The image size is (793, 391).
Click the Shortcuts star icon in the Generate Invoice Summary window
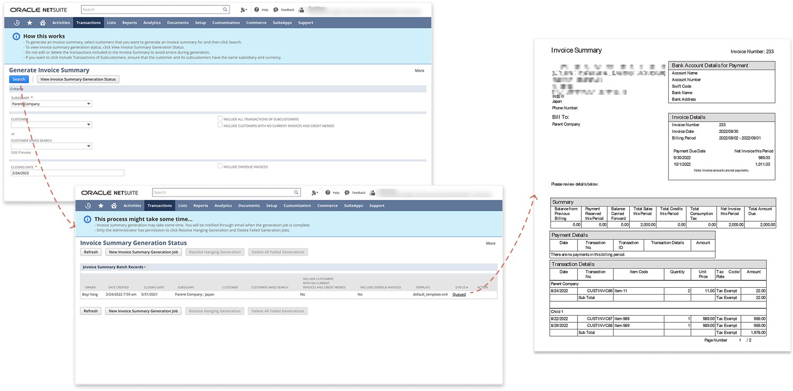click(x=29, y=22)
